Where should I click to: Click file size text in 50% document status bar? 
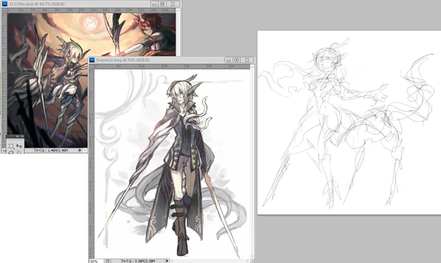coord(137,261)
